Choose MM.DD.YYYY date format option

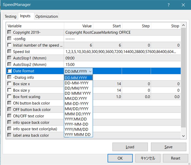pyautogui.click(x=78, y=98)
